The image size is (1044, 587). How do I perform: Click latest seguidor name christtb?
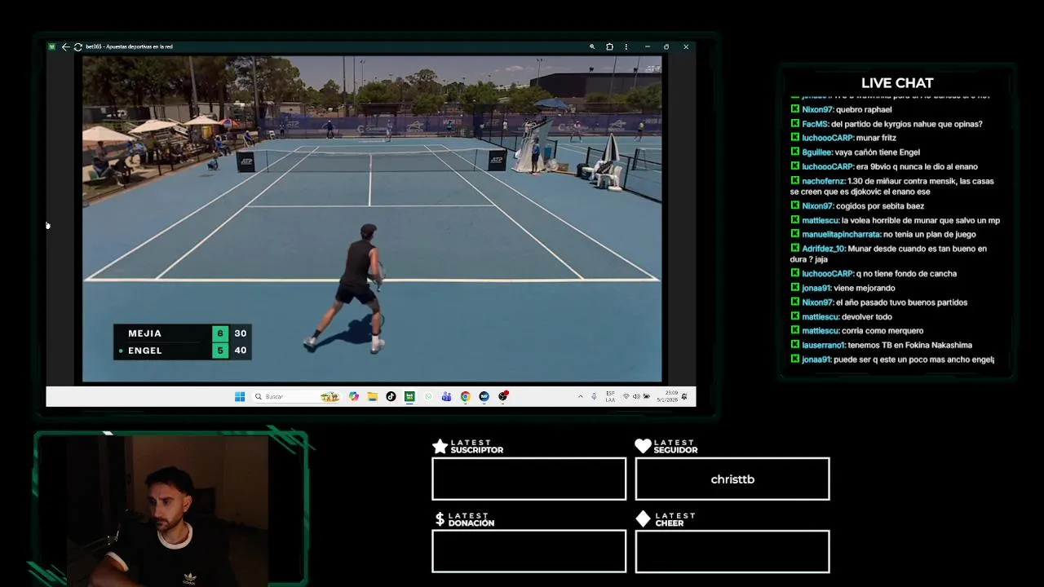(x=732, y=479)
